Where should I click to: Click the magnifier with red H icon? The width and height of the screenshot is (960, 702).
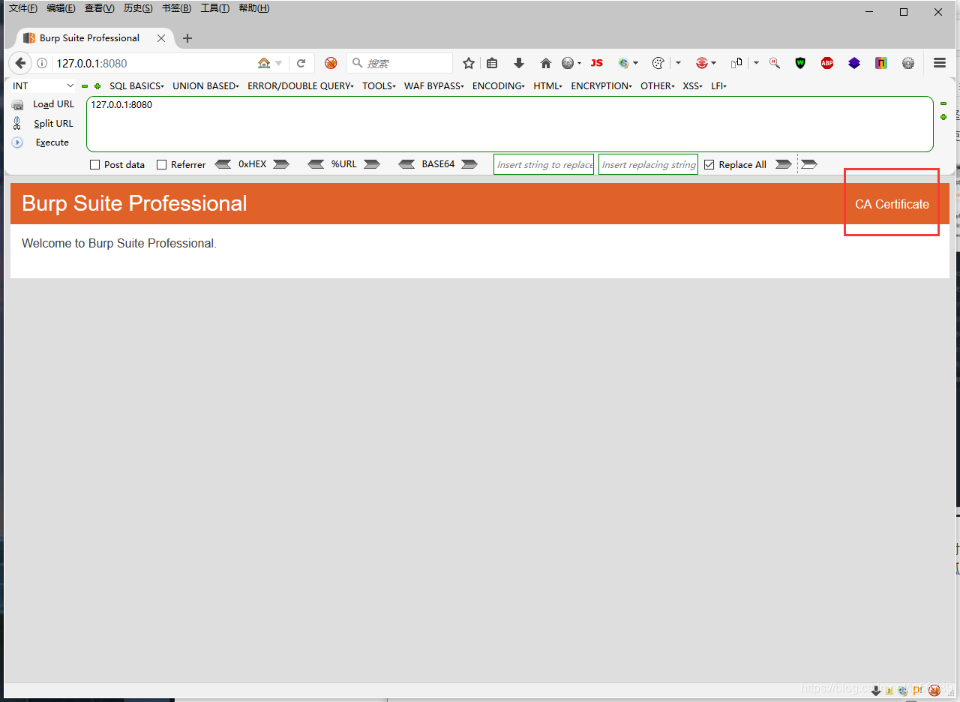click(775, 63)
